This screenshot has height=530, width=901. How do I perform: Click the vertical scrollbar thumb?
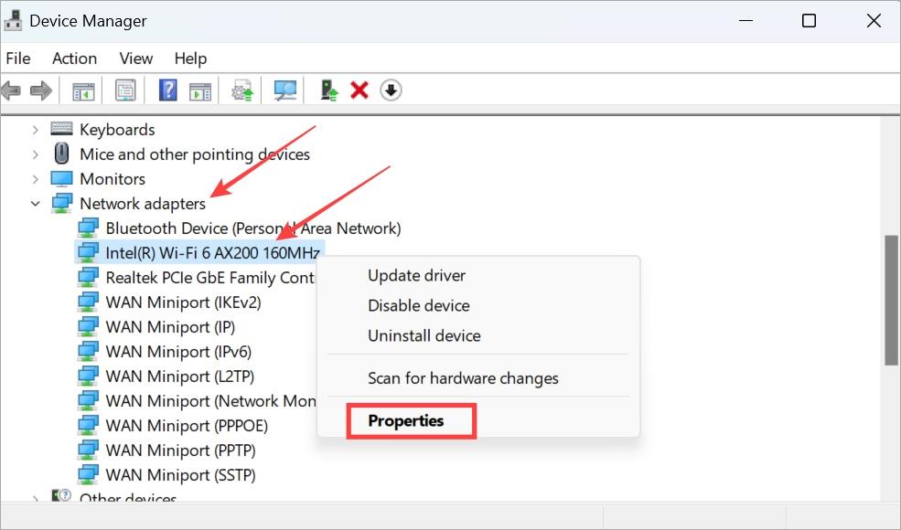(891, 300)
